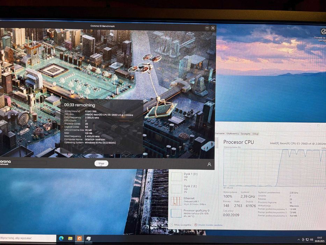326x245 pixels.
Task: Click the Wirtualizacja value Włączone
Action: click(294, 206)
